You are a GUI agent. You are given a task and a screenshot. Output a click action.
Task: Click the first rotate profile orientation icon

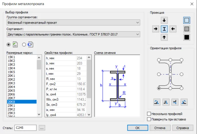pos(157,102)
